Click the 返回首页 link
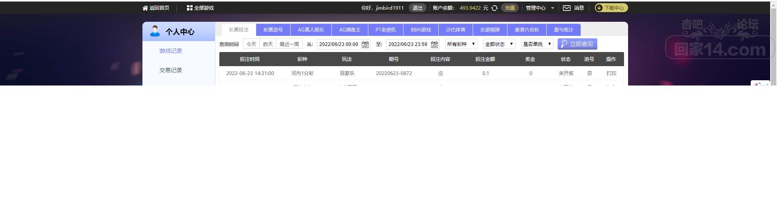The width and height of the screenshot is (777, 221). coord(159,8)
